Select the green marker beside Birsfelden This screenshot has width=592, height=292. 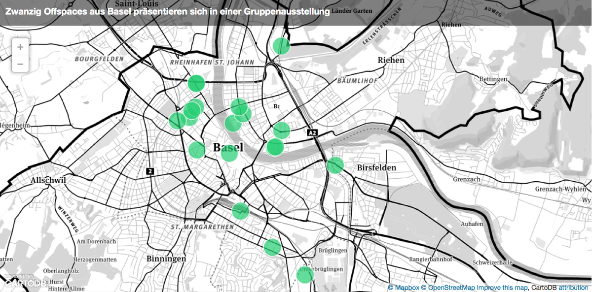pyautogui.click(x=335, y=165)
